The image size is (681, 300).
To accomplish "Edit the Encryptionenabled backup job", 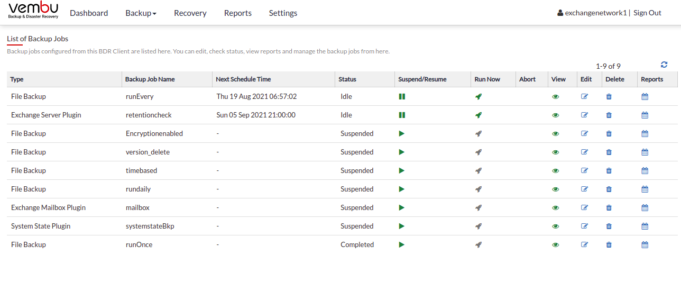I will click(x=584, y=134).
